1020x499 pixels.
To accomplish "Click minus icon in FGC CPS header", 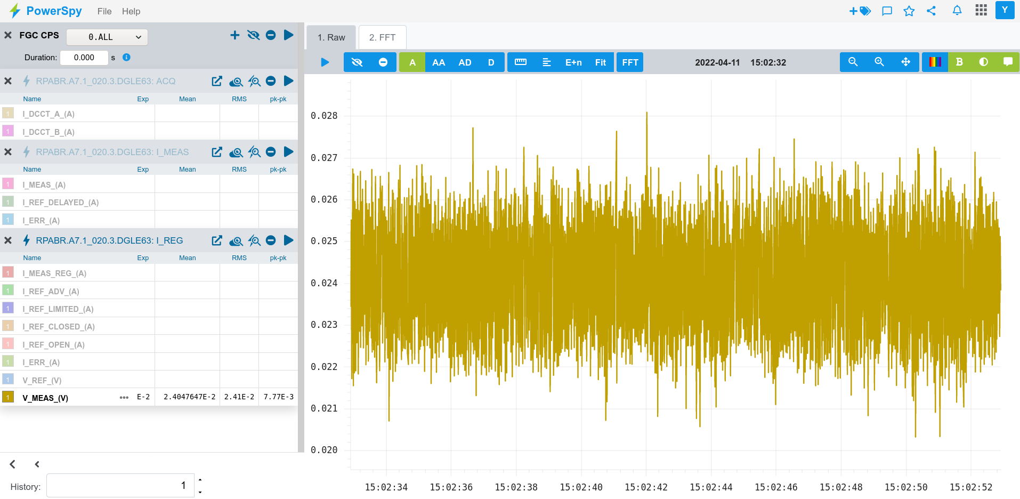I will 271,35.
